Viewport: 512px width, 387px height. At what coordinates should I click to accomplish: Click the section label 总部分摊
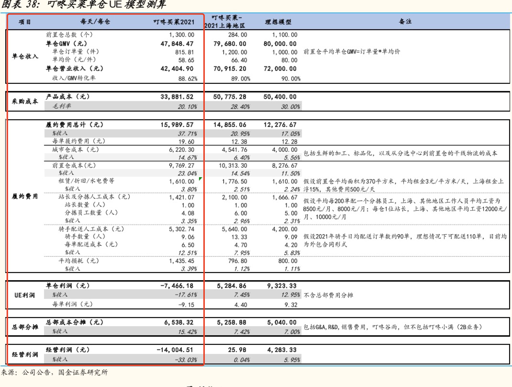pos(25,327)
